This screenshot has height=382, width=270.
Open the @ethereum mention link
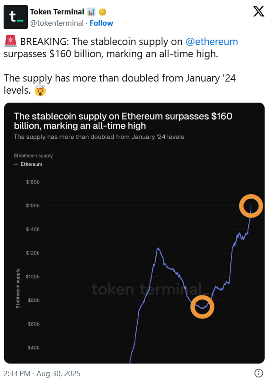[x=212, y=41]
